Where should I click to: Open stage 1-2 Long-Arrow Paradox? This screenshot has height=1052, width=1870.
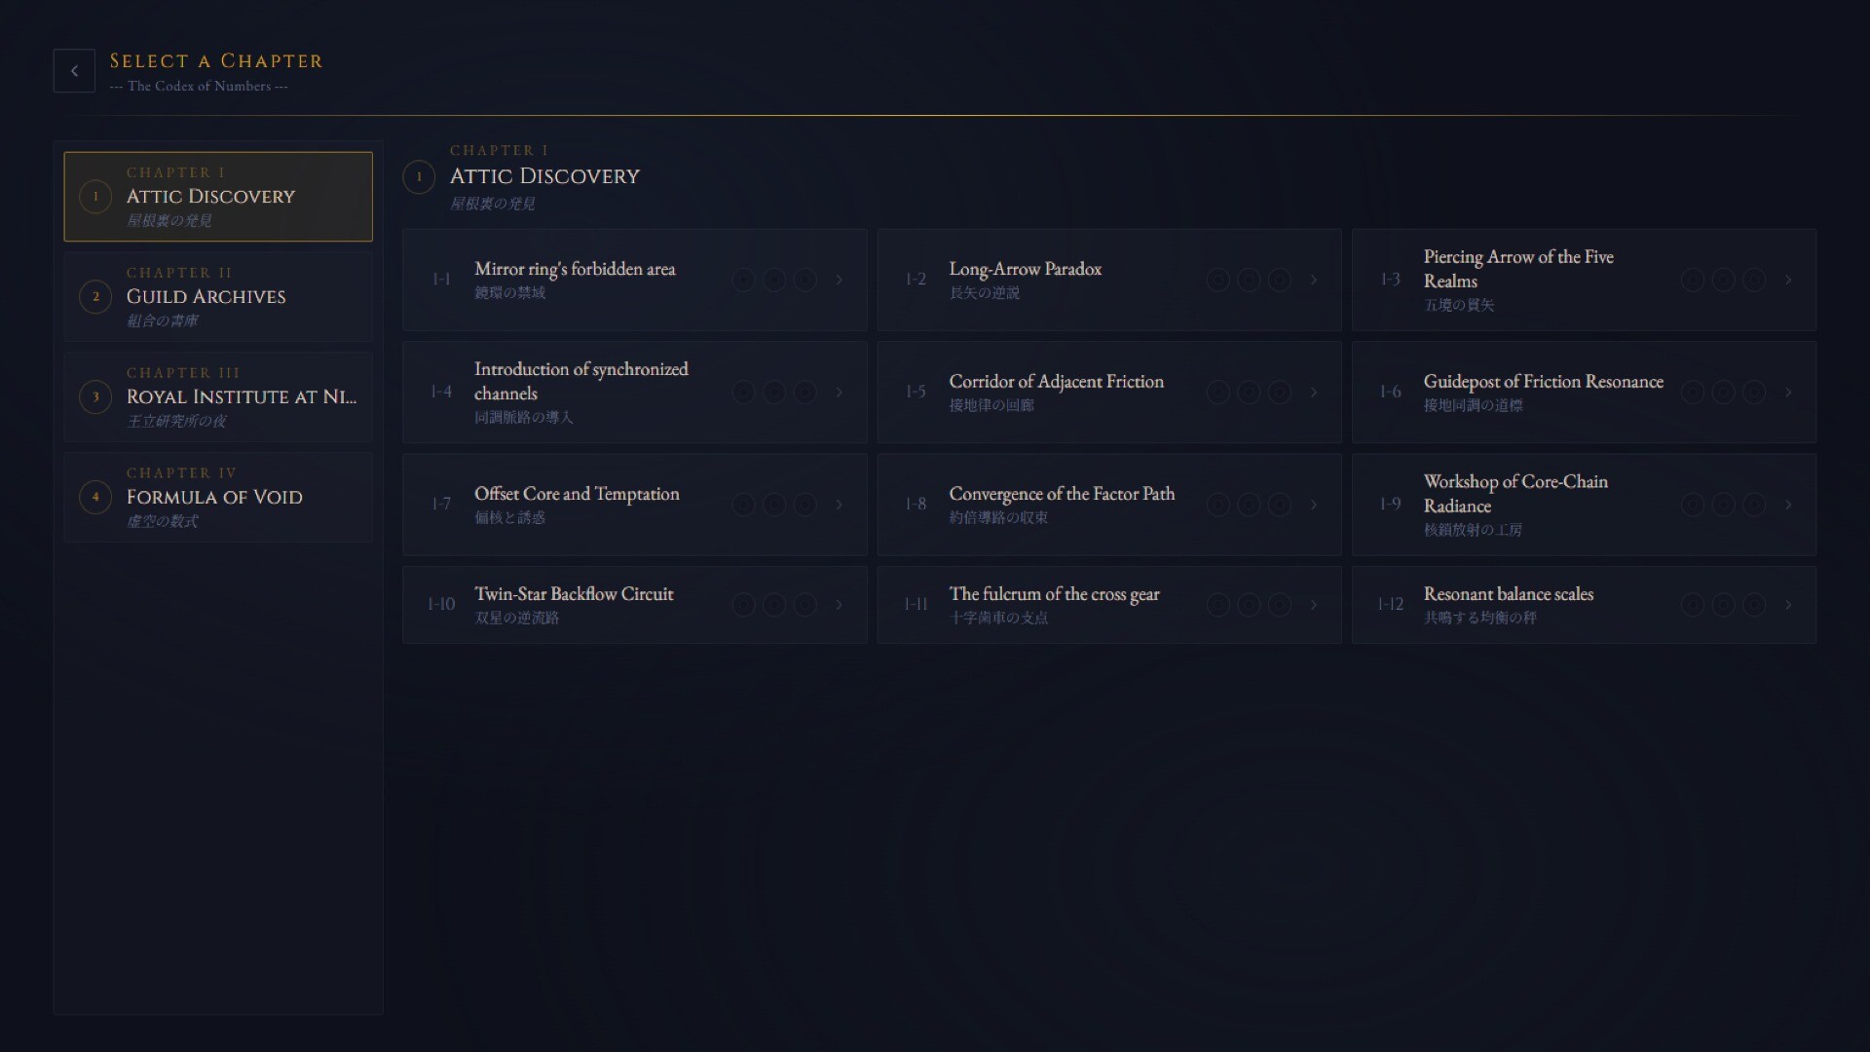click(1109, 280)
